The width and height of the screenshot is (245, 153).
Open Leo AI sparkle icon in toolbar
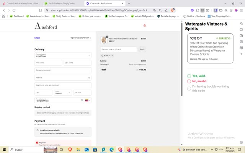[x=226, y=10]
